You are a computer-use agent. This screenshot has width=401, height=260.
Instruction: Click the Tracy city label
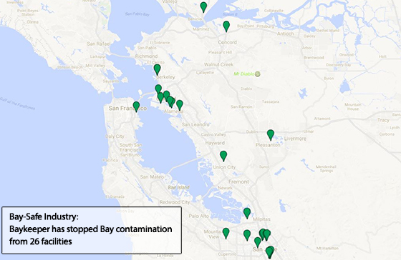383,120
